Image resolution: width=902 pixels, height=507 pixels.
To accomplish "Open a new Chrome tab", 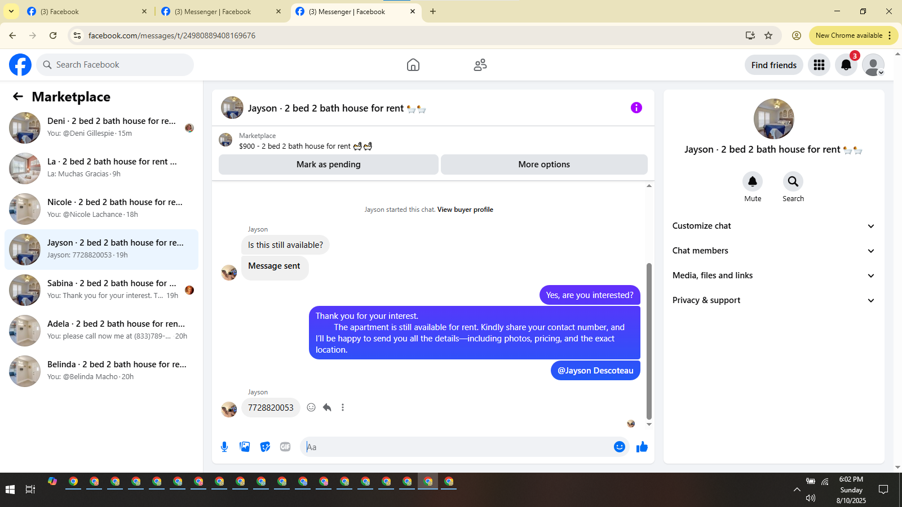I will [x=433, y=11].
